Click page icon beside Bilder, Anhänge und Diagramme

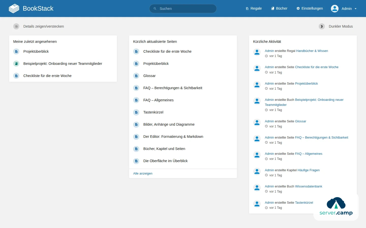tap(136, 124)
